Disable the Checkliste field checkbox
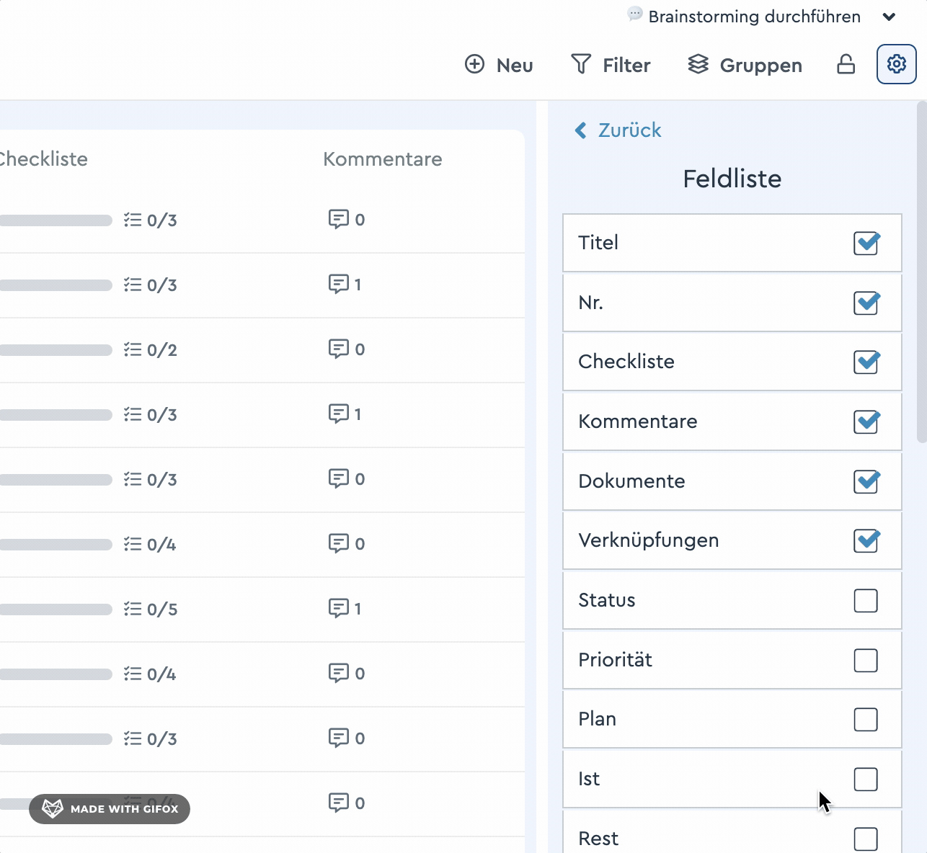Image resolution: width=927 pixels, height=853 pixels. pyautogui.click(x=866, y=362)
